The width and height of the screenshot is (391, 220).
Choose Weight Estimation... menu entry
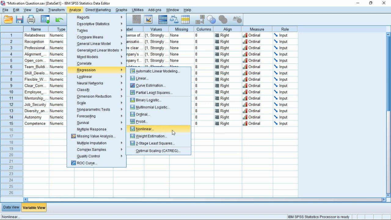pos(159,136)
